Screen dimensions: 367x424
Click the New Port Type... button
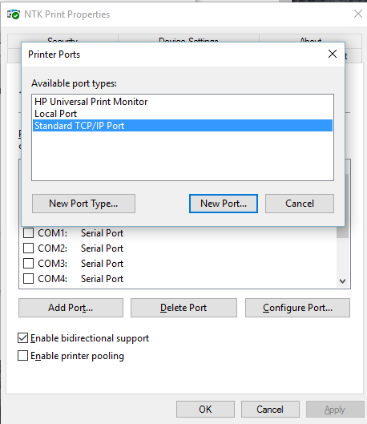click(x=83, y=204)
